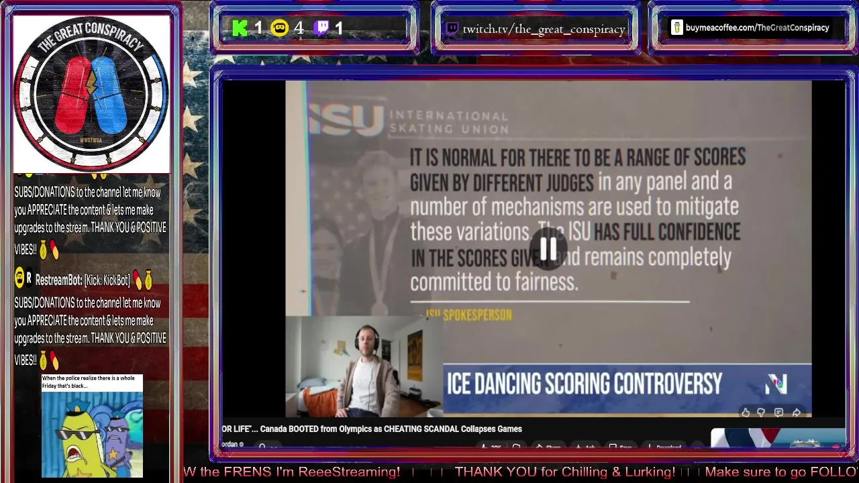Open buymeacoffee.com/TheGreatConspiracy link
Viewport: 859px width, 483px height.
(757, 28)
